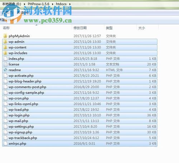
Task: Expand breadcrumb arrow after PHPnow-1.5.6
Action: (x=53, y=4)
